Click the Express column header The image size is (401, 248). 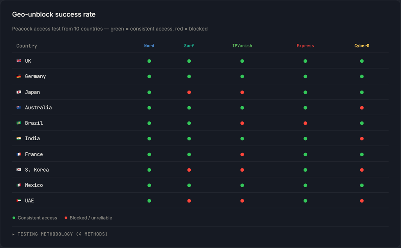305,46
